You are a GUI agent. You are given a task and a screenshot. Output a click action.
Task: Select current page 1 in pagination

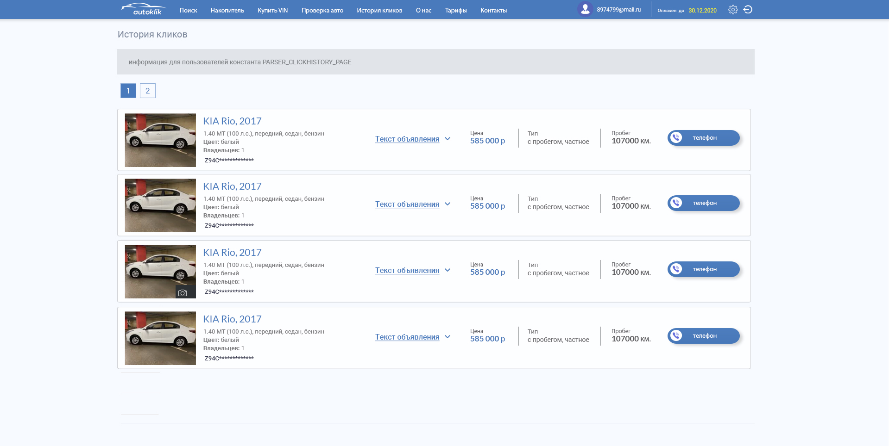click(x=128, y=91)
